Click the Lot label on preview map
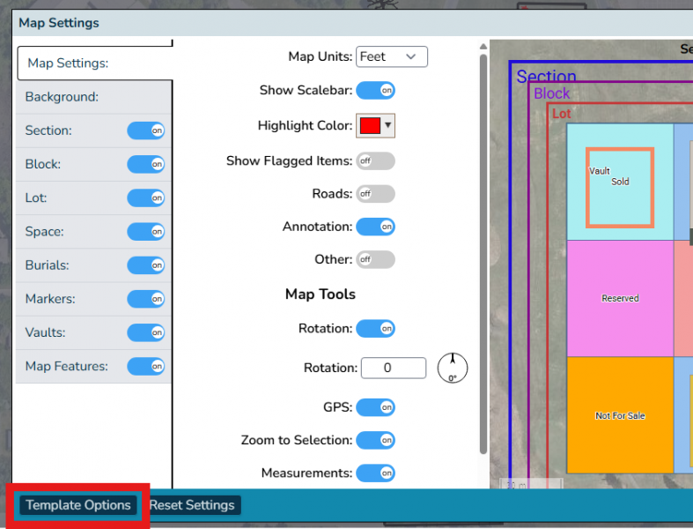The width and height of the screenshot is (693, 529). (561, 114)
